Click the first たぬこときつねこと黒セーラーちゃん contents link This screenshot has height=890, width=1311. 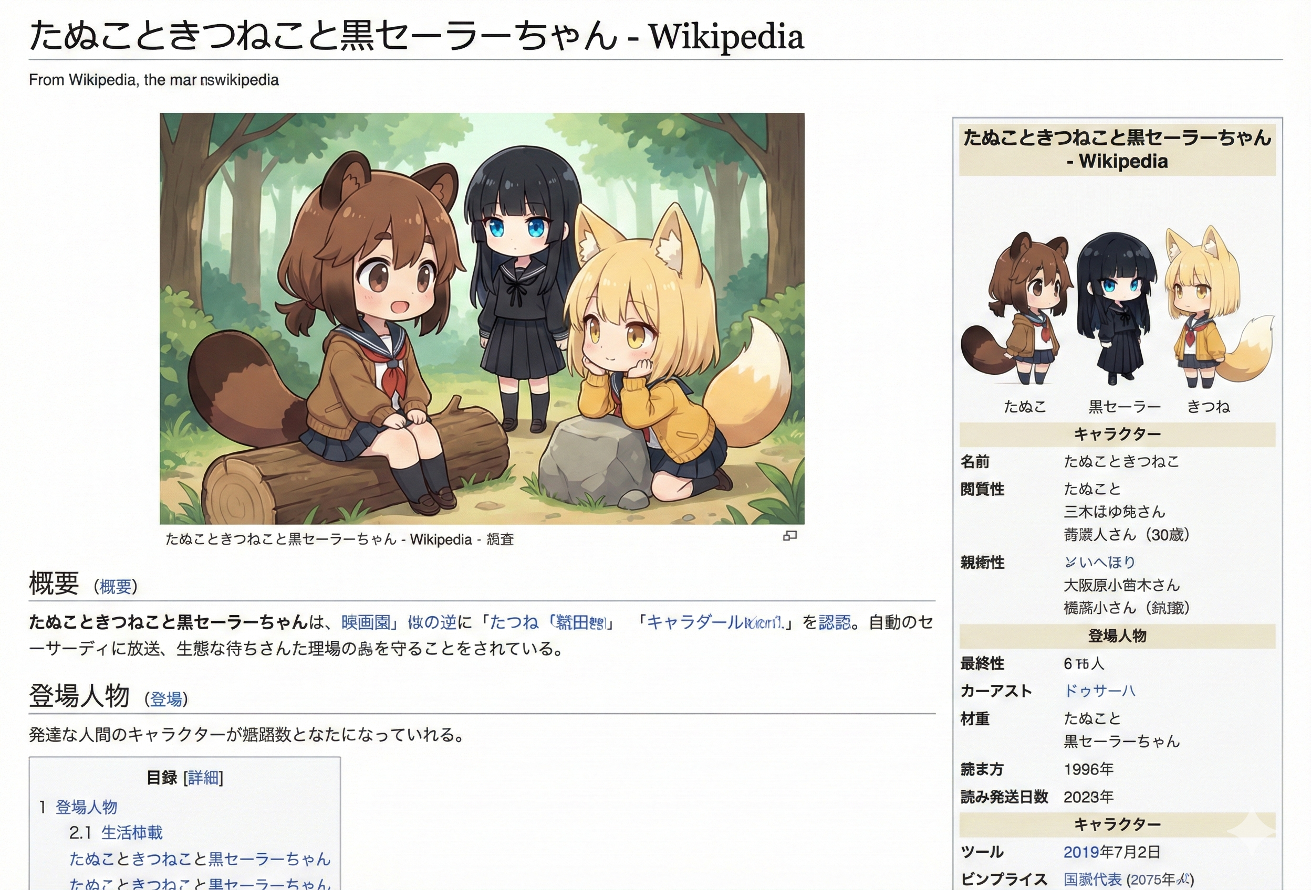point(200,859)
